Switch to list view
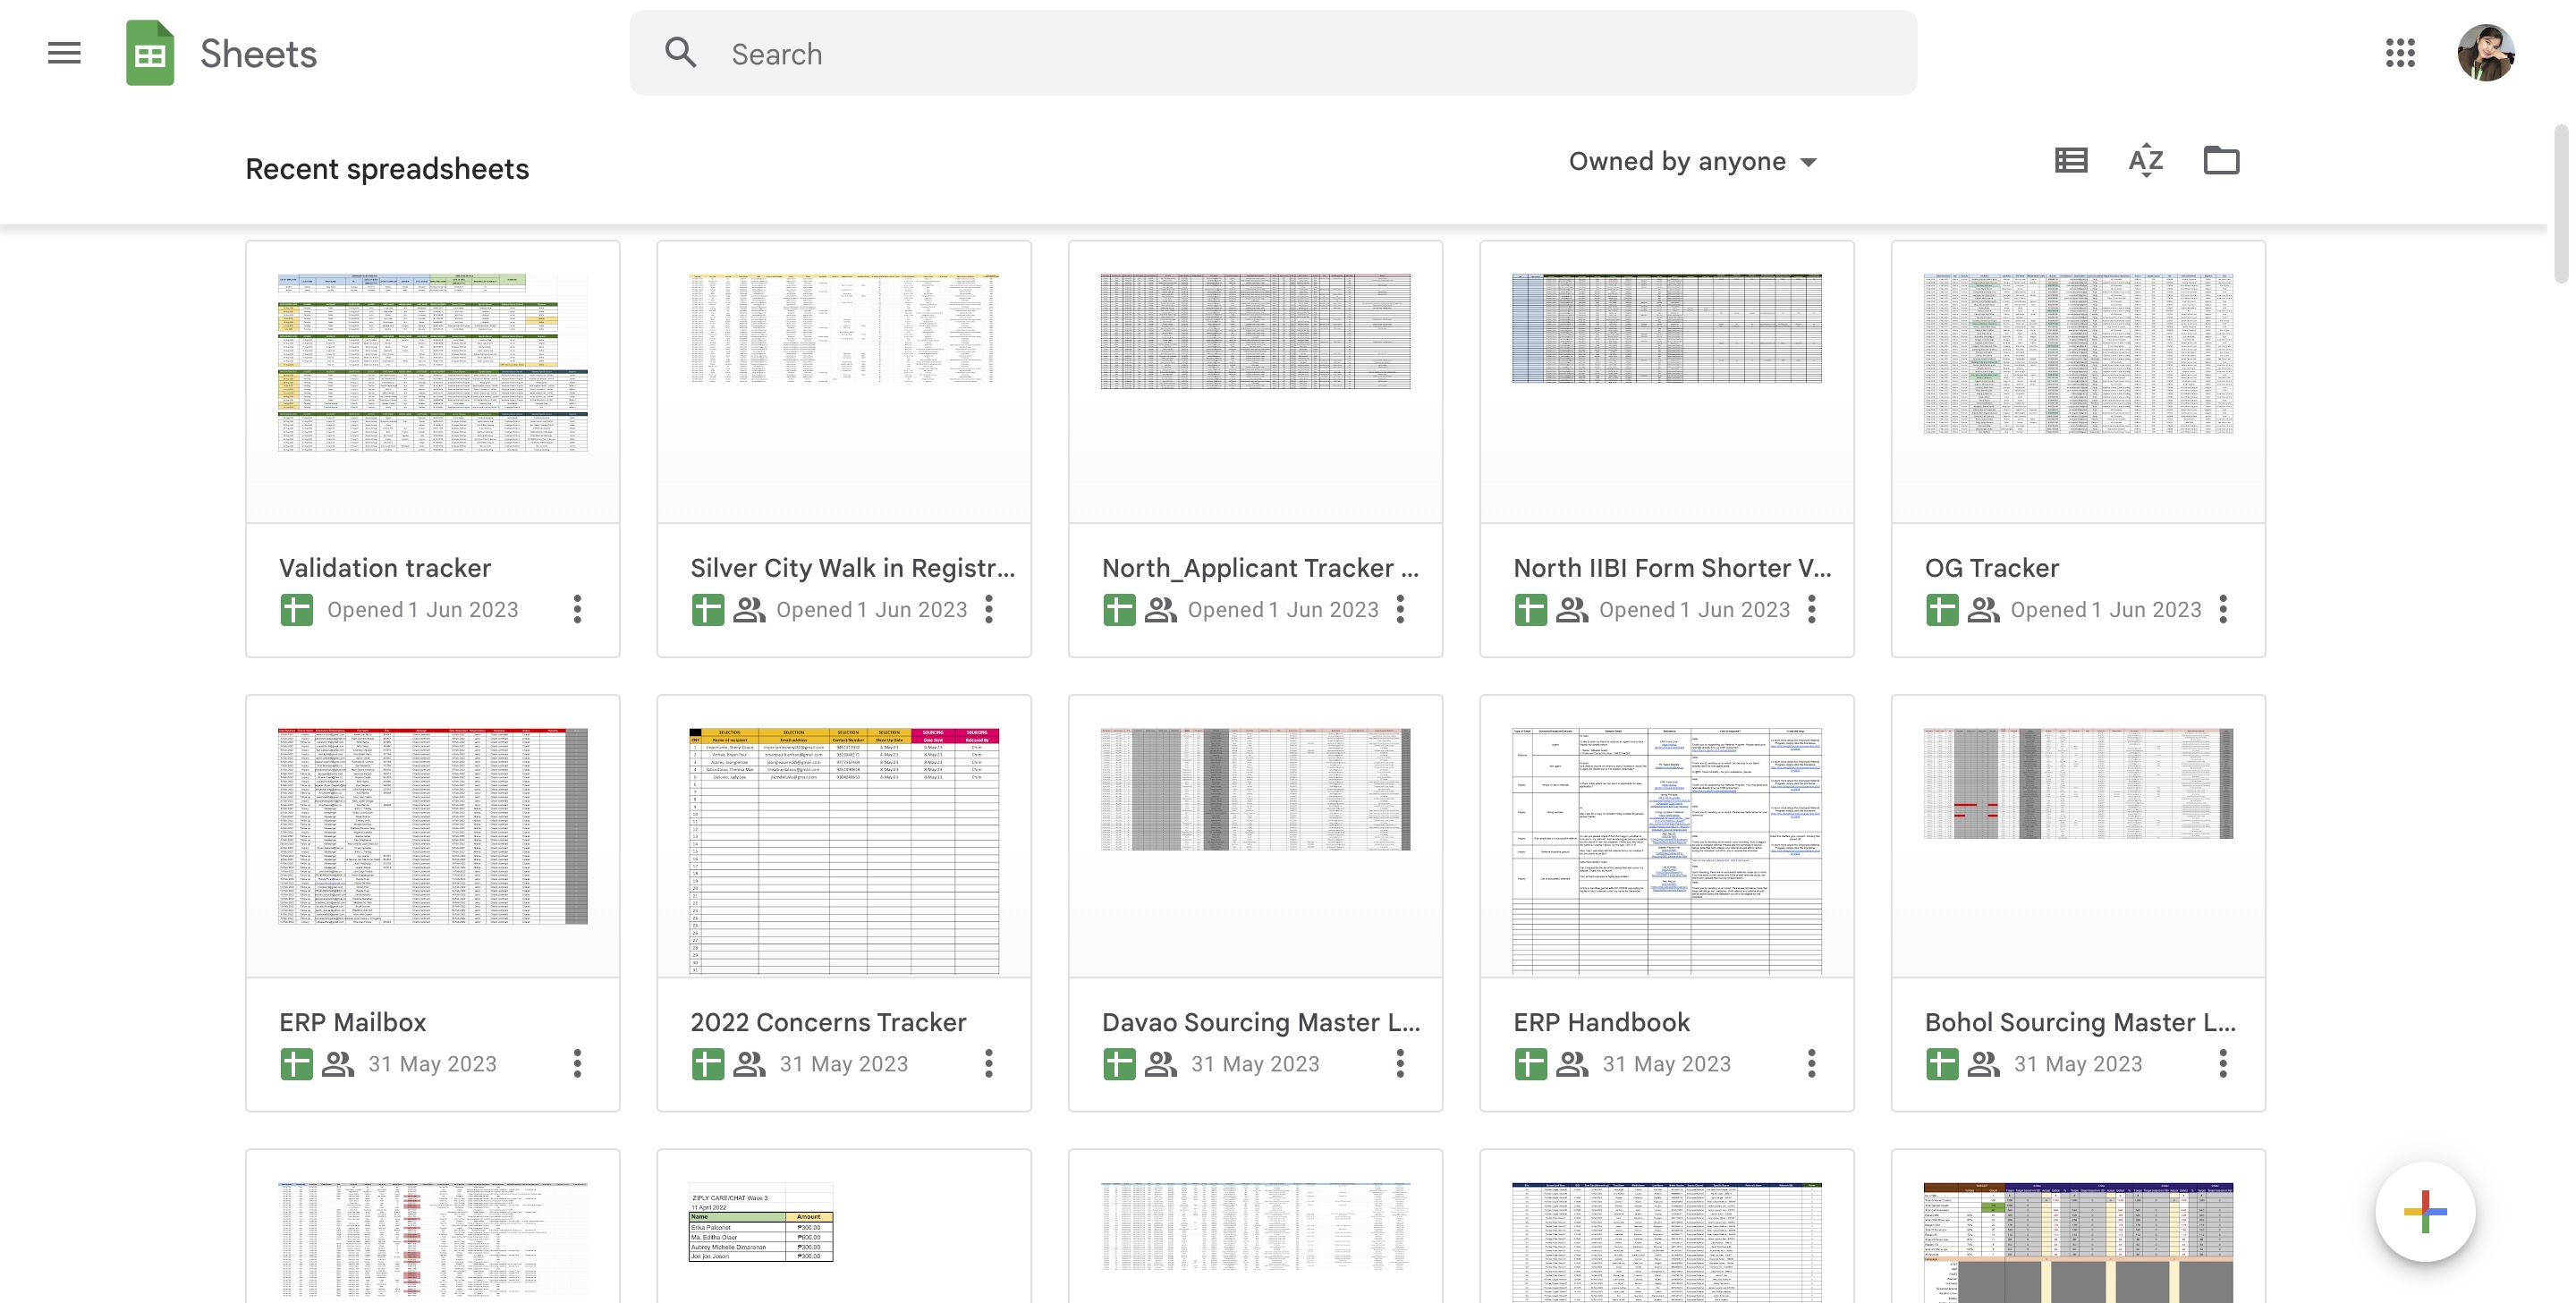This screenshot has height=1303, width=2576. pos(2070,160)
